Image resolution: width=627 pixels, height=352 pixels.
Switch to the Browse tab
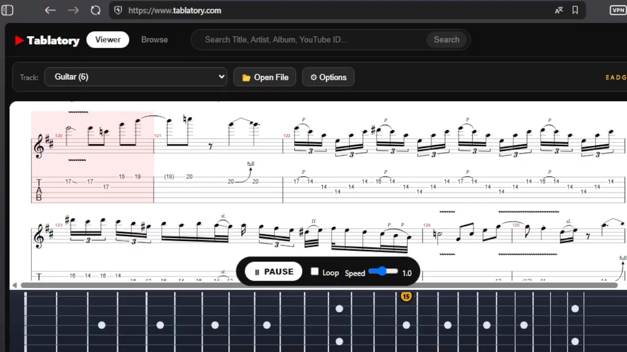pyautogui.click(x=154, y=40)
